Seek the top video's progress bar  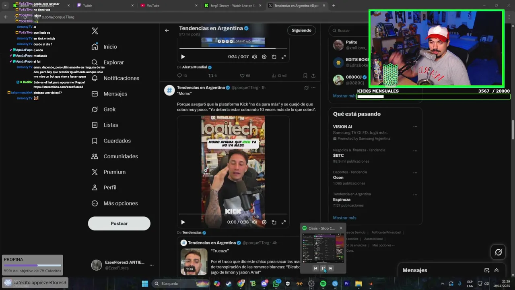point(233,49)
